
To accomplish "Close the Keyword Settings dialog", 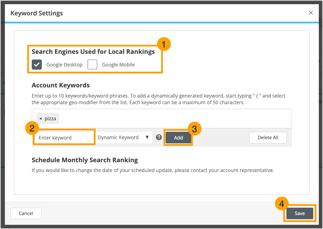I will coord(311,13).
